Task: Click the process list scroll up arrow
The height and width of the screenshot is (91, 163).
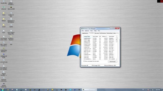Action: tap(117, 36)
